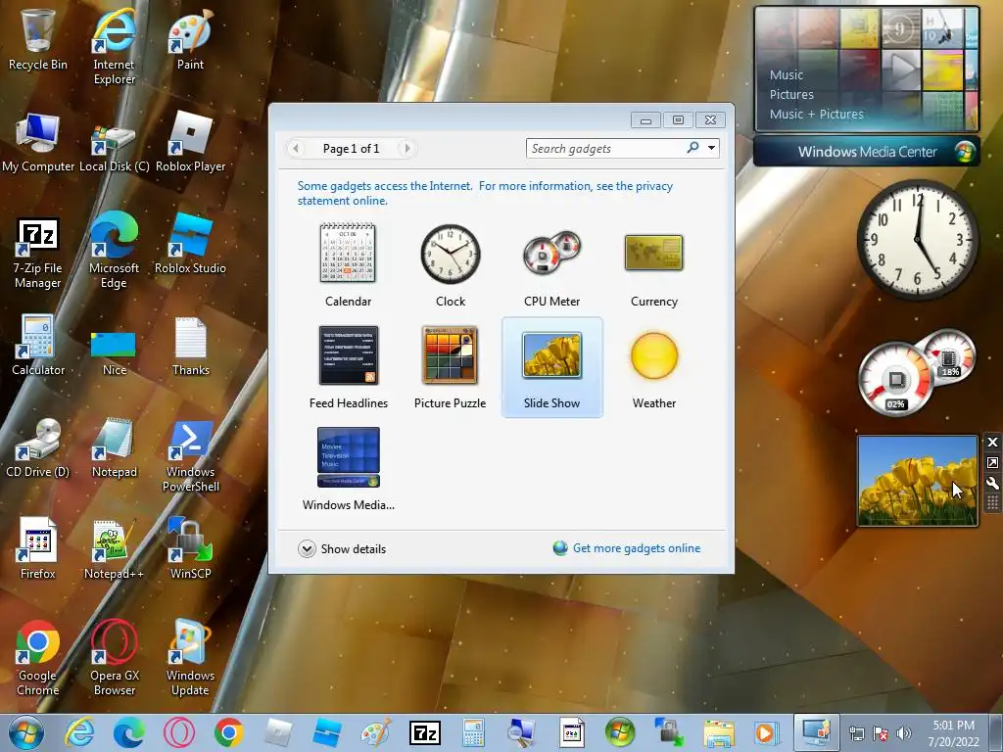Go to next gadget page

tap(406, 149)
